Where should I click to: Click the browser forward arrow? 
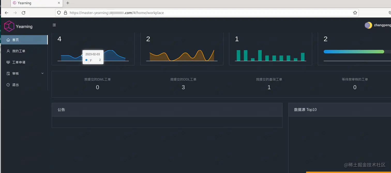[x=15, y=13]
